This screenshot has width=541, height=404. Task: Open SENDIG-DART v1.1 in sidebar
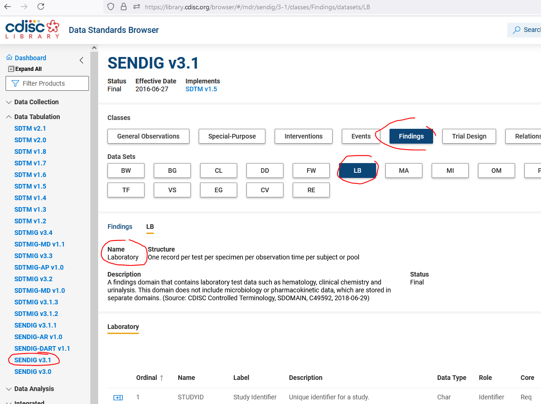[x=42, y=348]
